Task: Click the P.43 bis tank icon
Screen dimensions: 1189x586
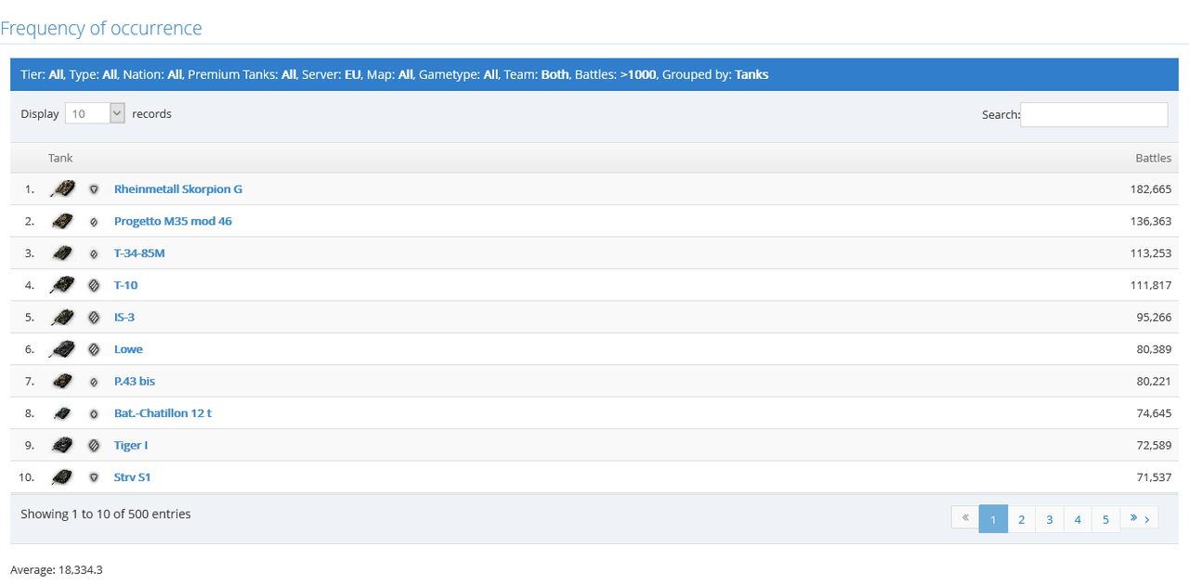Action: pos(63,381)
